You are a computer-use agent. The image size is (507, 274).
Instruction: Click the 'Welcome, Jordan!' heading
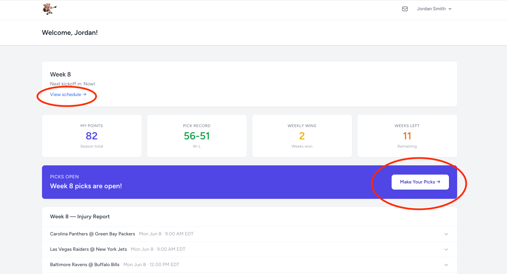[70, 33]
